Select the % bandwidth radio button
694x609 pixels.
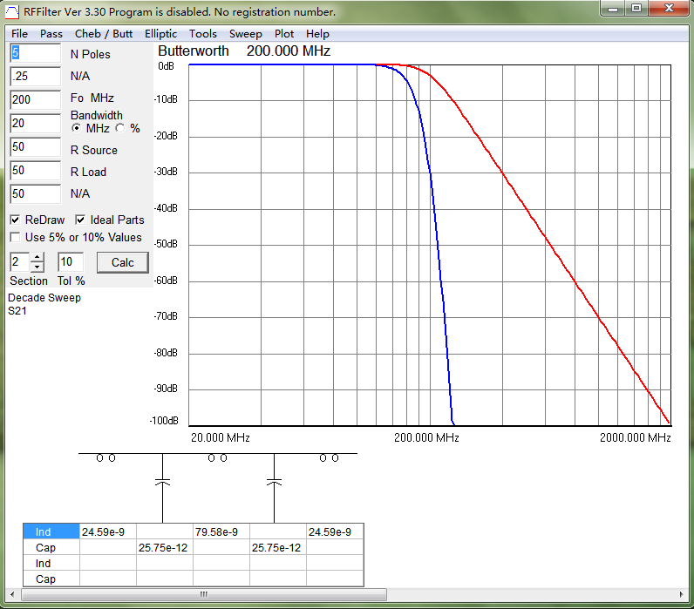point(120,128)
